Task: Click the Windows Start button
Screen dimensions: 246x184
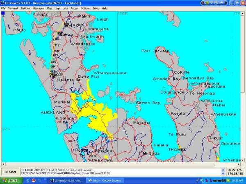Action: 9,180
